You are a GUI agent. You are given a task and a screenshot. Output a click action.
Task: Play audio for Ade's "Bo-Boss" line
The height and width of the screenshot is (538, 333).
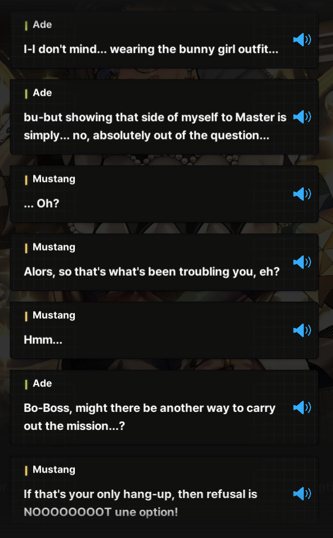(x=302, y=407)
